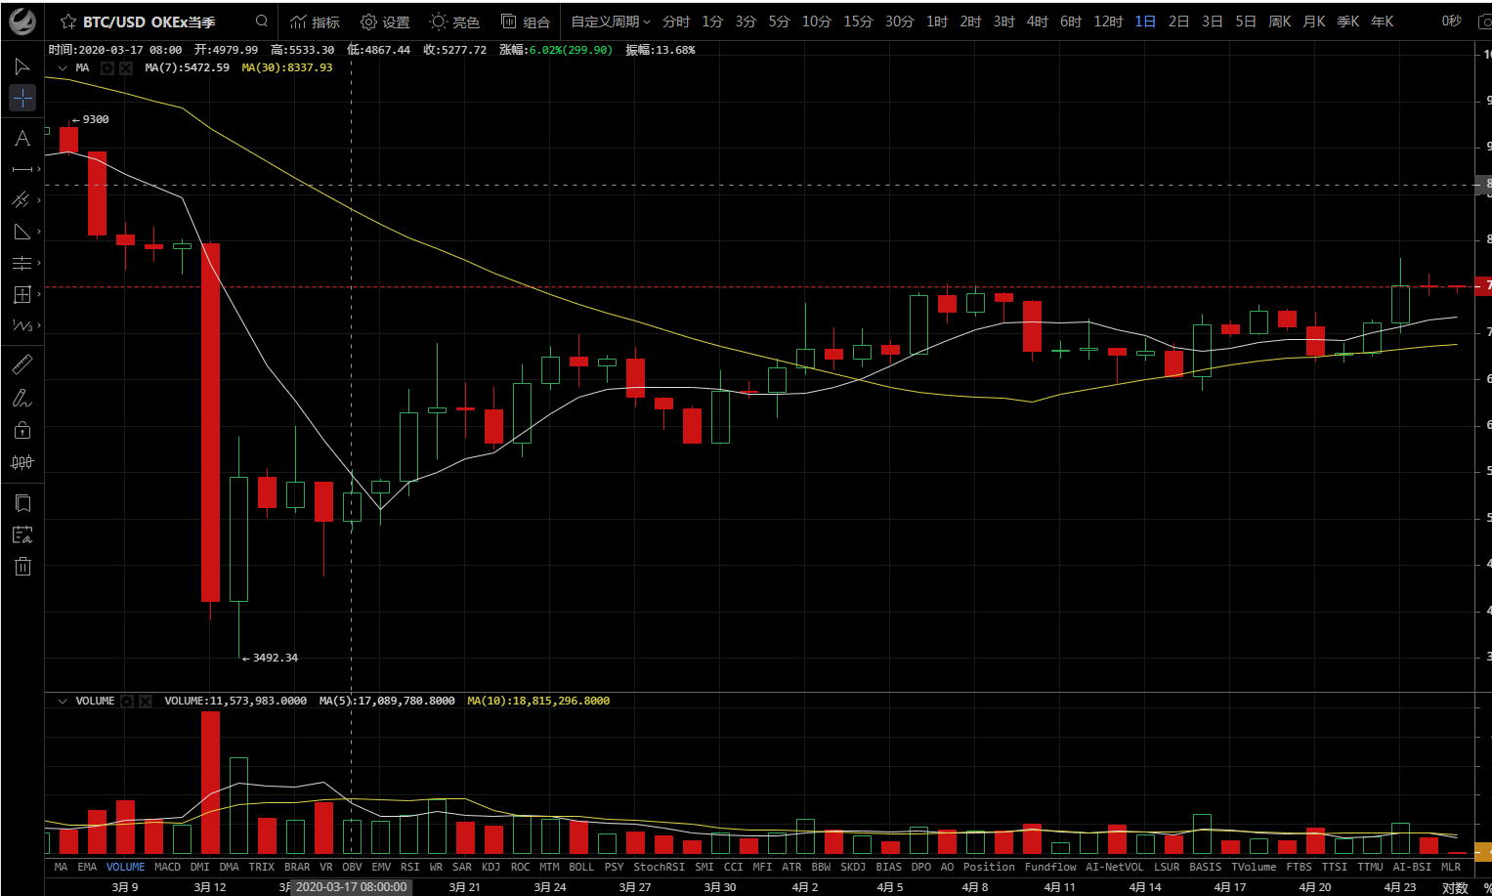Select the triangle shape tool
The width and height of the screenshot is (1492, 896).
(x=21, y=232)
